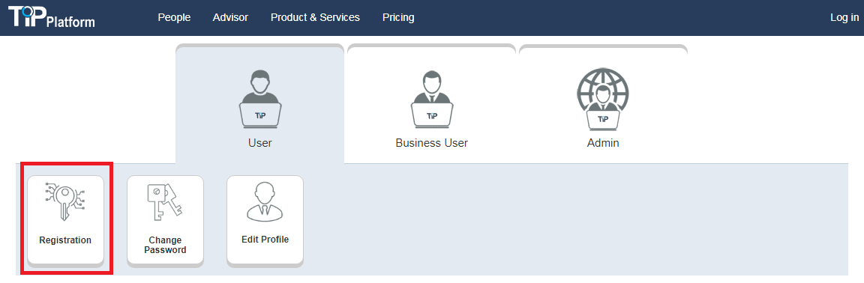Image resolution: width=864 pixels, height=283 pixels.
Task: Open the People menu
Action: pyautogui.click(x=174, y=18)
